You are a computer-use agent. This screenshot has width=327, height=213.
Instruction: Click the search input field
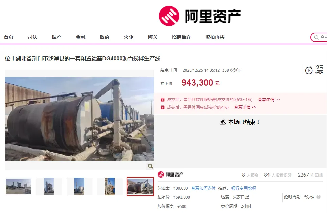(x=320, y=37)
